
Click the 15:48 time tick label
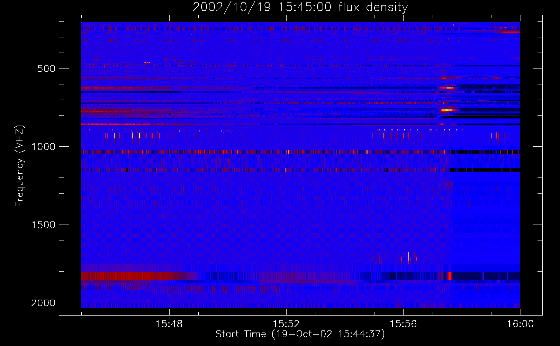[169, 324]
